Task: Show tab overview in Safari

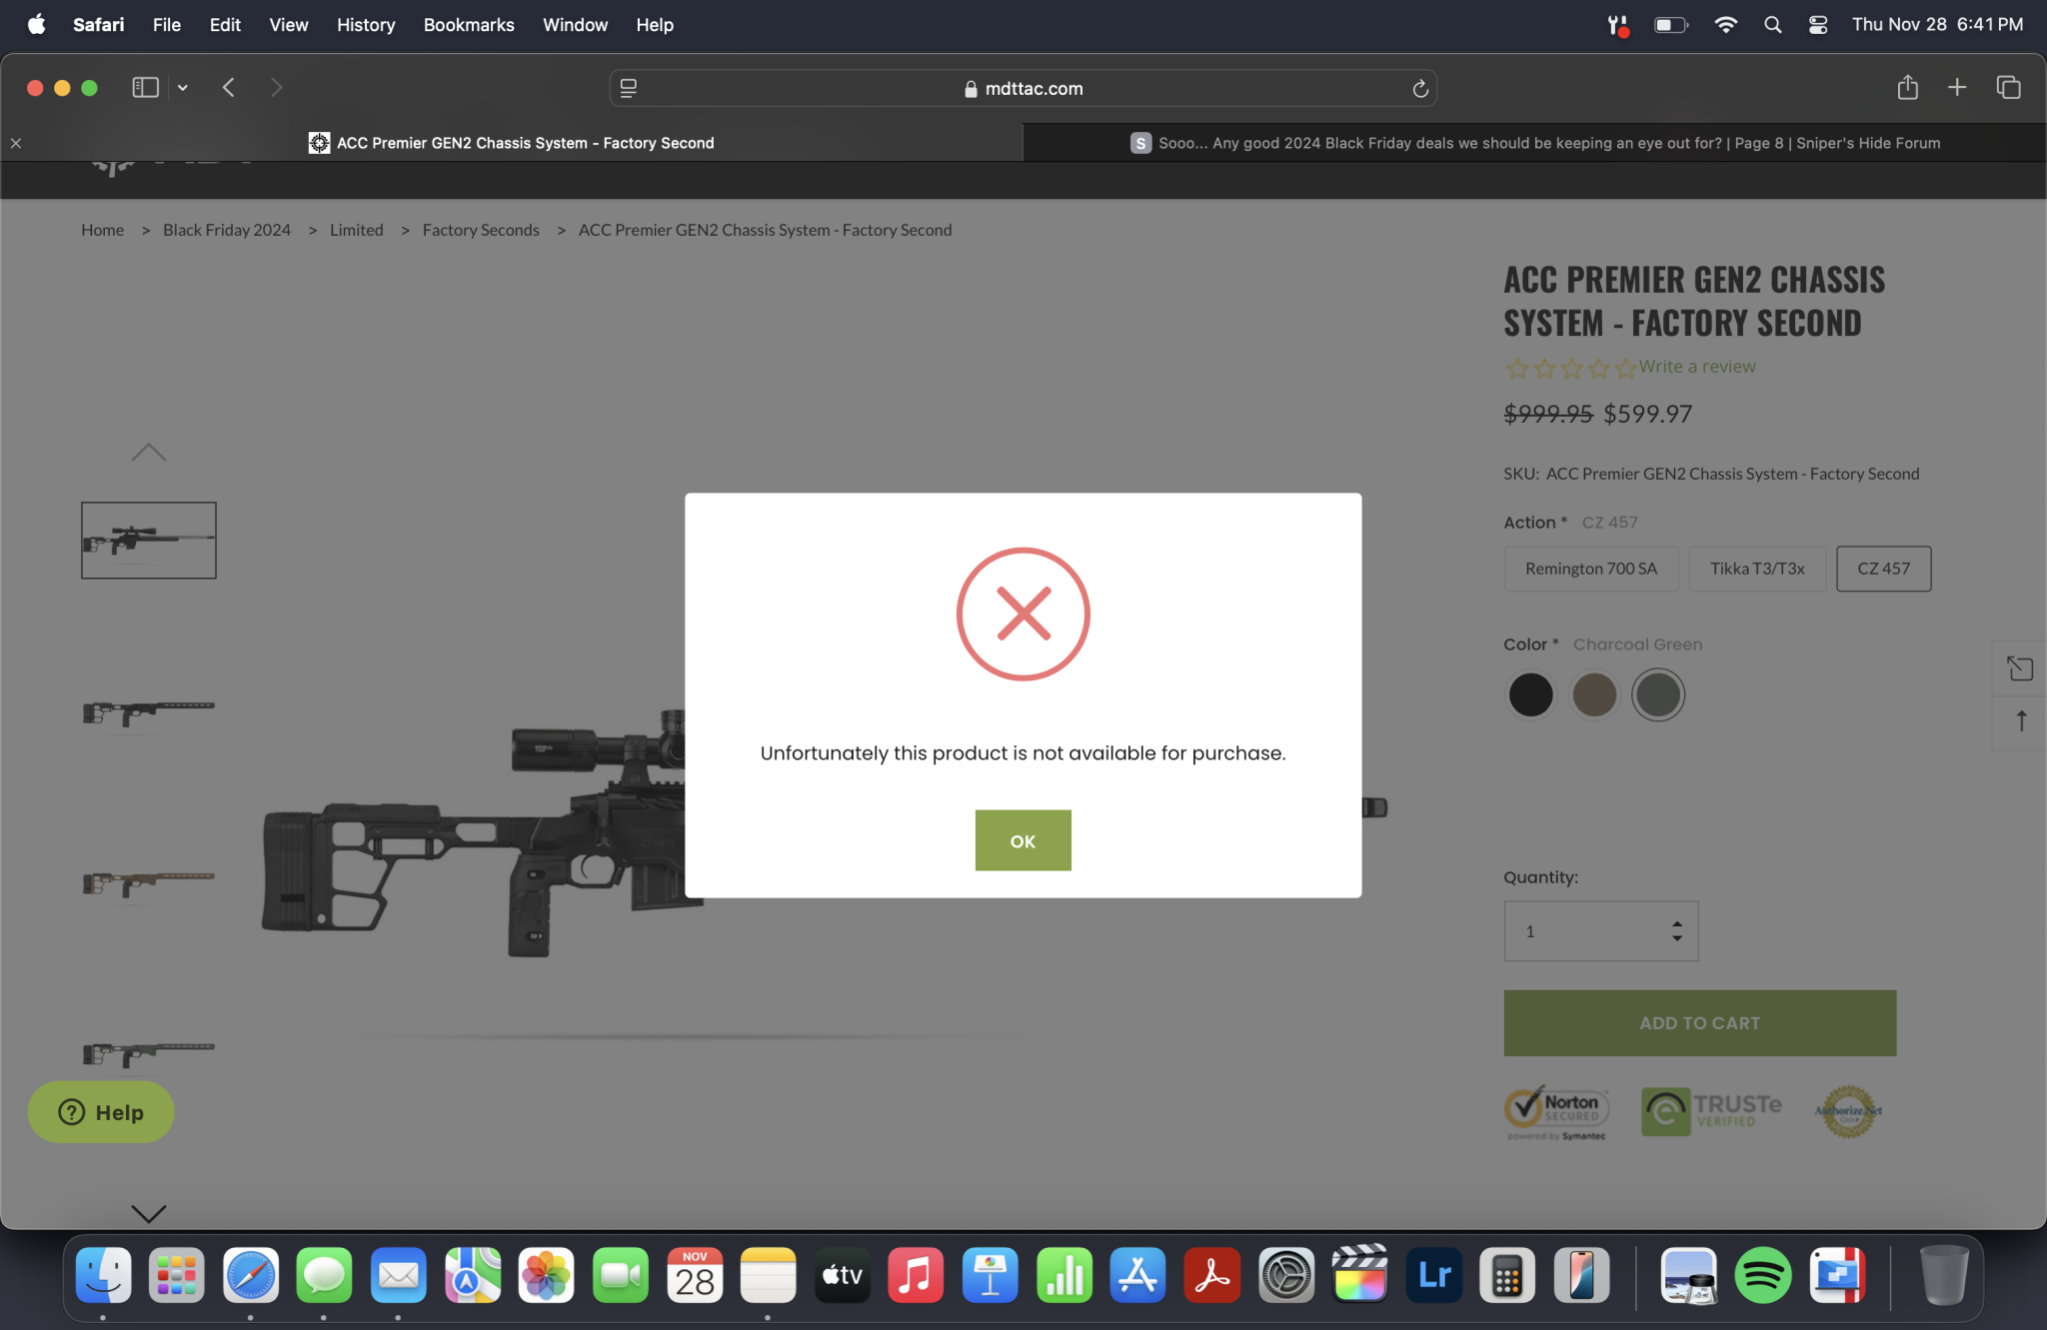Action: point(2008,88)
